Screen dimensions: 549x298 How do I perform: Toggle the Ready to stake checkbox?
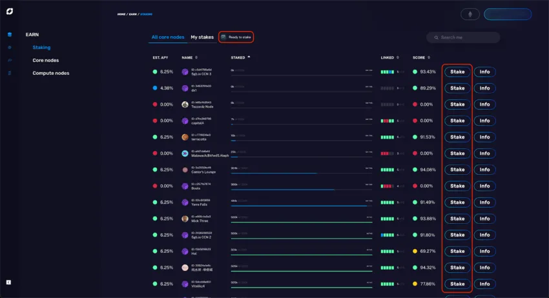(223, 37)
